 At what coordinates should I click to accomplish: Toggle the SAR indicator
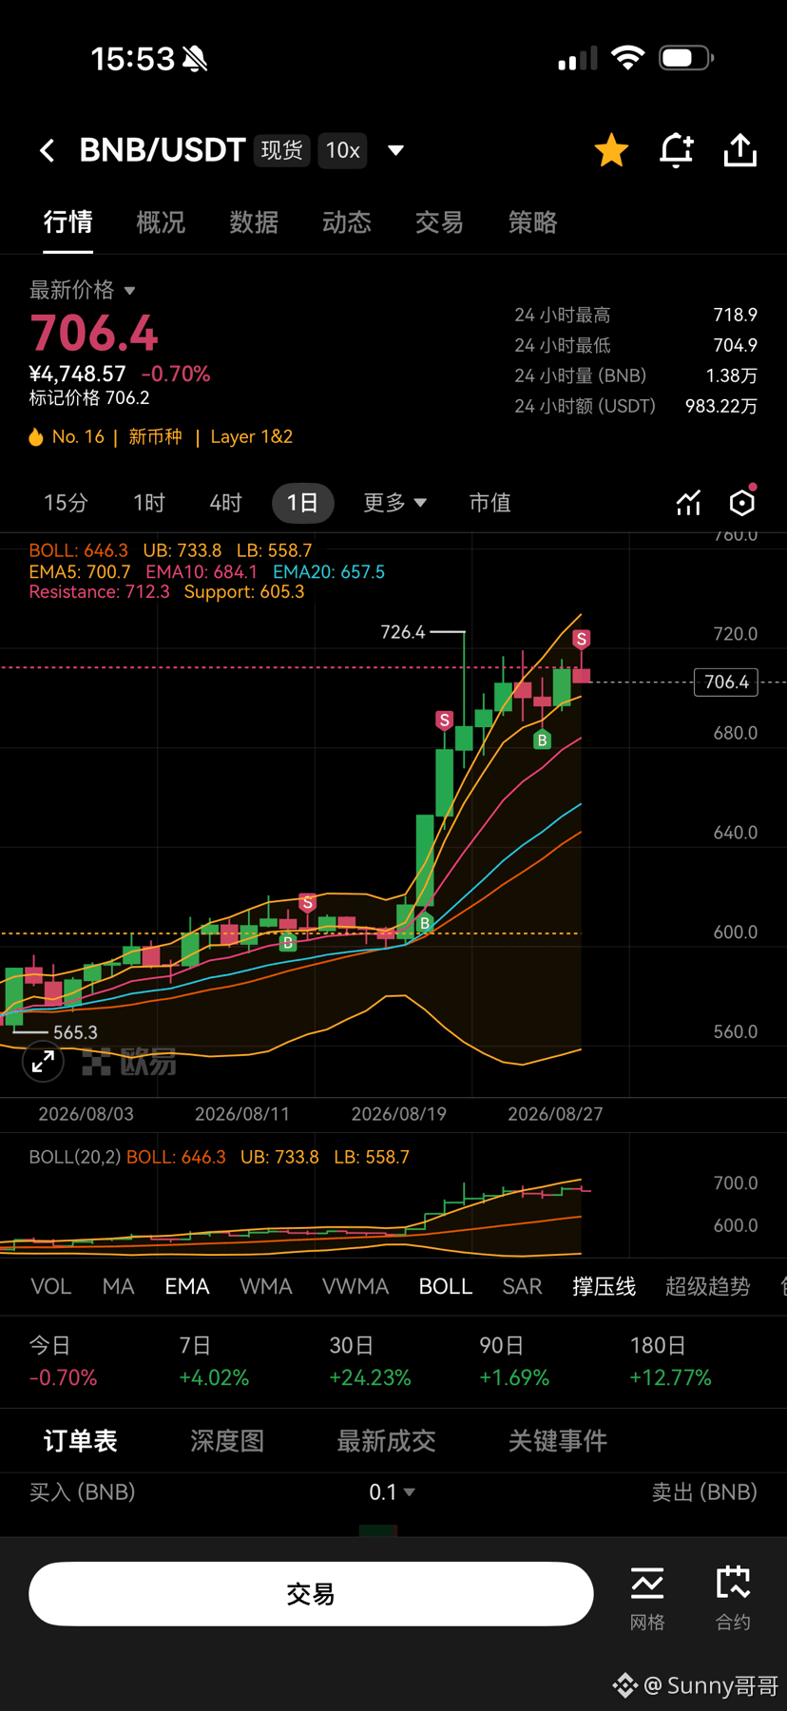coord(522,1287)
